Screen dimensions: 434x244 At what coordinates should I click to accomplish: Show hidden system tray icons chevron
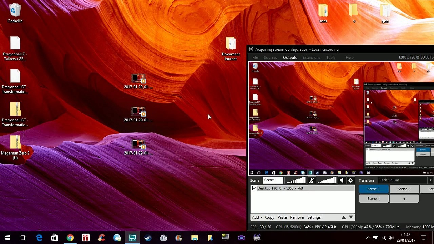pyautogui.click(x=368, y=238)
